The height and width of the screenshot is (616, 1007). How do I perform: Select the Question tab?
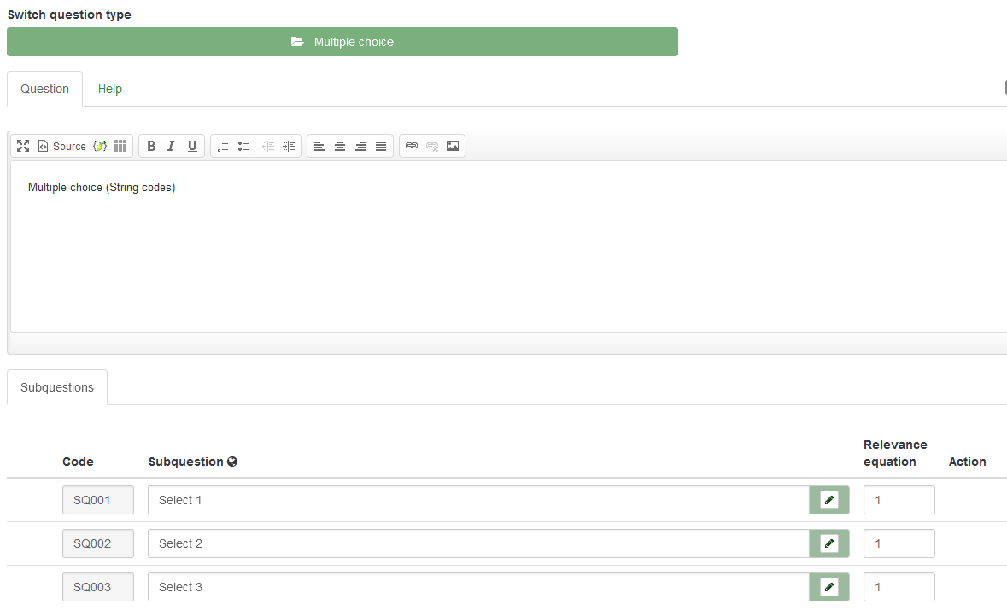pyautogui.click(x=44, y=89)
